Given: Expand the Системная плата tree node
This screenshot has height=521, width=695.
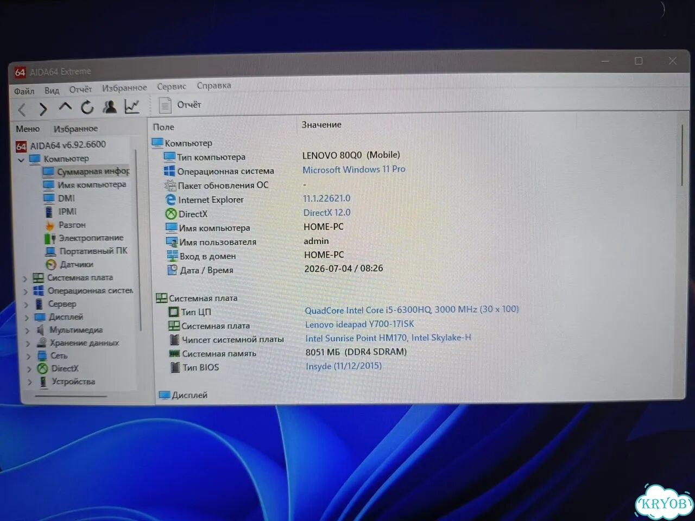Looking at the screenshot, I should coord(25,278).
